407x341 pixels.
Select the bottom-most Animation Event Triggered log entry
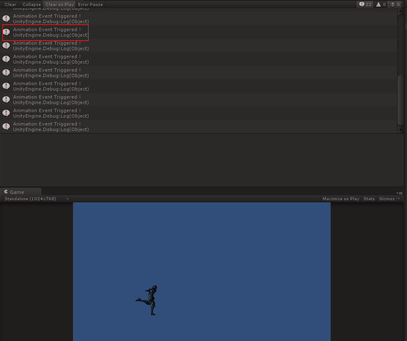pyautogui.click(x=199, y=126)
